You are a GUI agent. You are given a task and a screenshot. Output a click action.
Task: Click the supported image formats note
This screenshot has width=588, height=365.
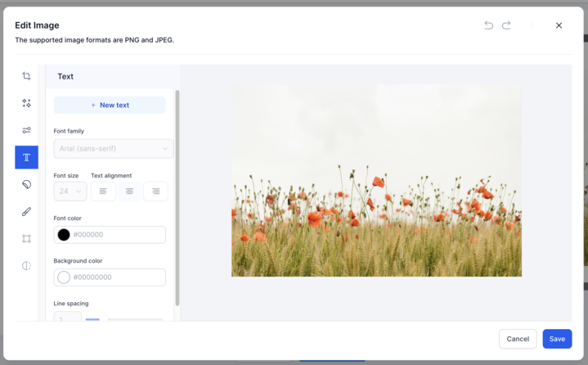tap(95, 40)
